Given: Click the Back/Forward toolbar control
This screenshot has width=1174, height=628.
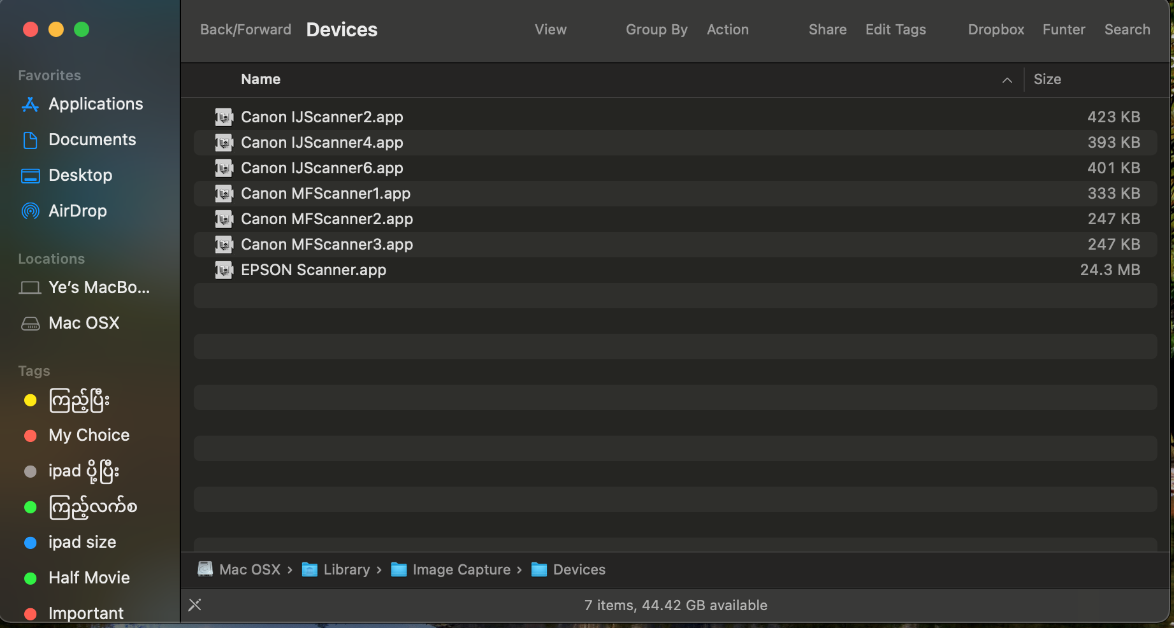Looking at the screenshot, I should click(x=245, y=29).
